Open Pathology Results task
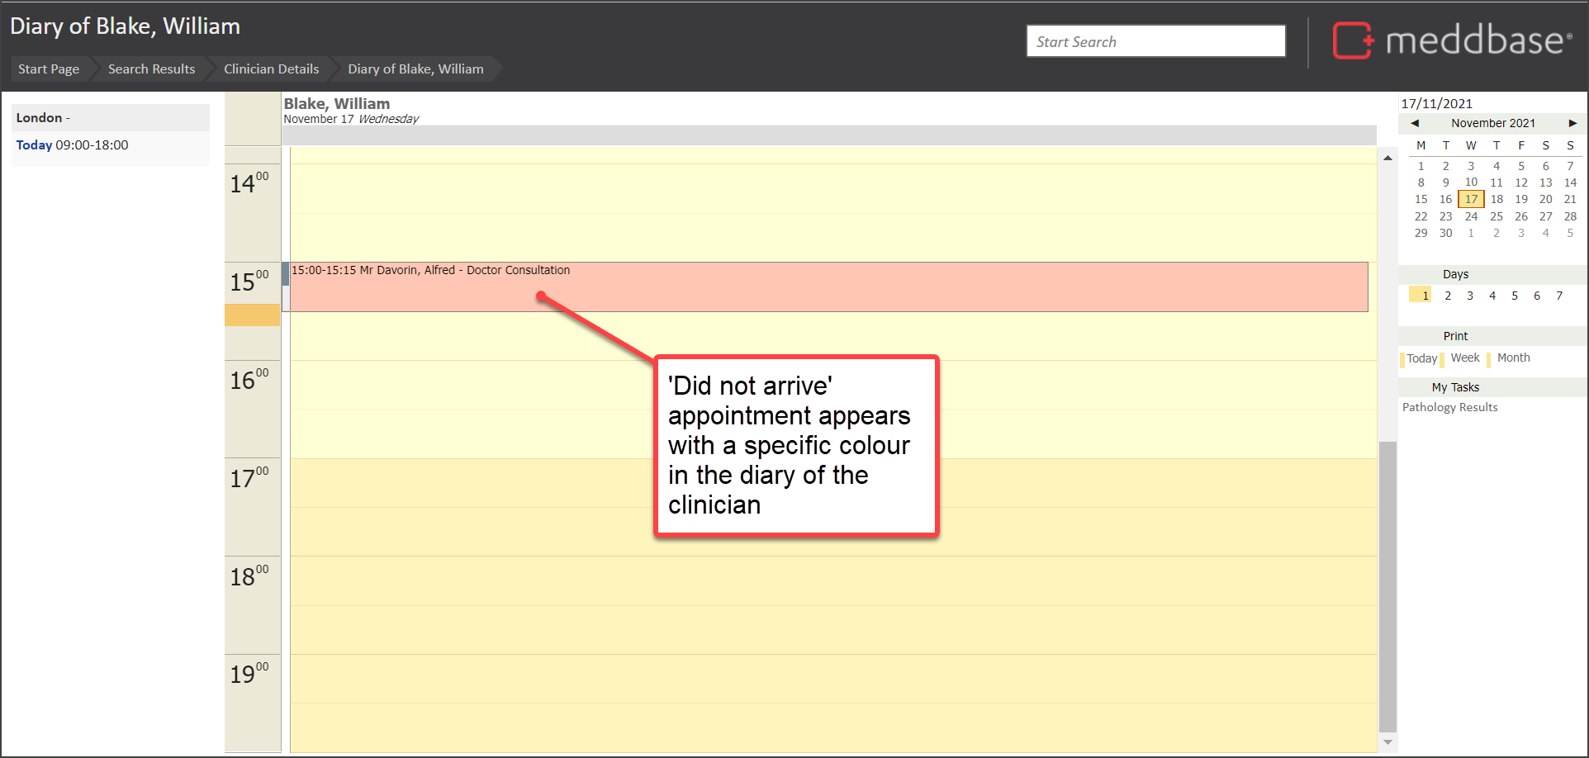This screenshot has width=1589, height=758. click(1449, 407)
